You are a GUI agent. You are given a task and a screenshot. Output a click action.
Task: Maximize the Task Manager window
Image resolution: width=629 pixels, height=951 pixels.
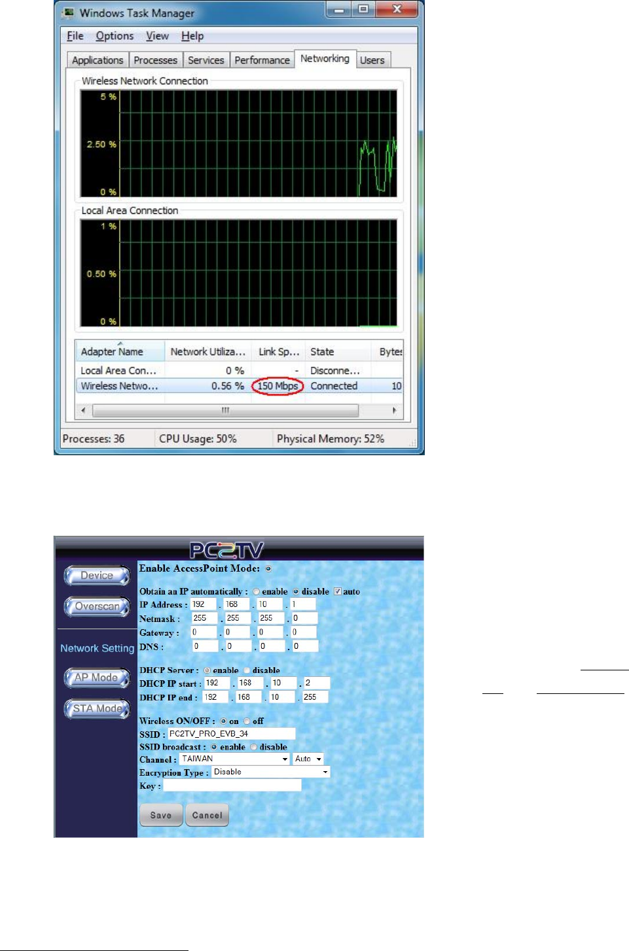click(363, 10)
